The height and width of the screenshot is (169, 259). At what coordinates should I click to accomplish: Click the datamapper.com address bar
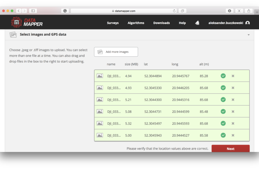(124, 11)
